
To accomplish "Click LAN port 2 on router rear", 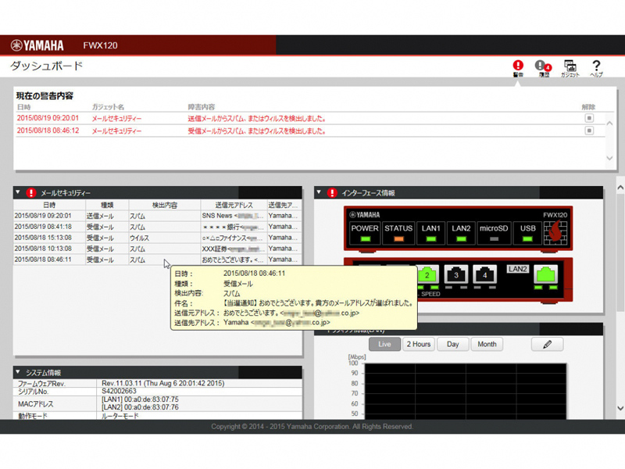I will (427, 274).
